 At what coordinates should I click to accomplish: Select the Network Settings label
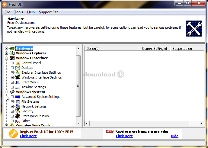tap(34, 106)
